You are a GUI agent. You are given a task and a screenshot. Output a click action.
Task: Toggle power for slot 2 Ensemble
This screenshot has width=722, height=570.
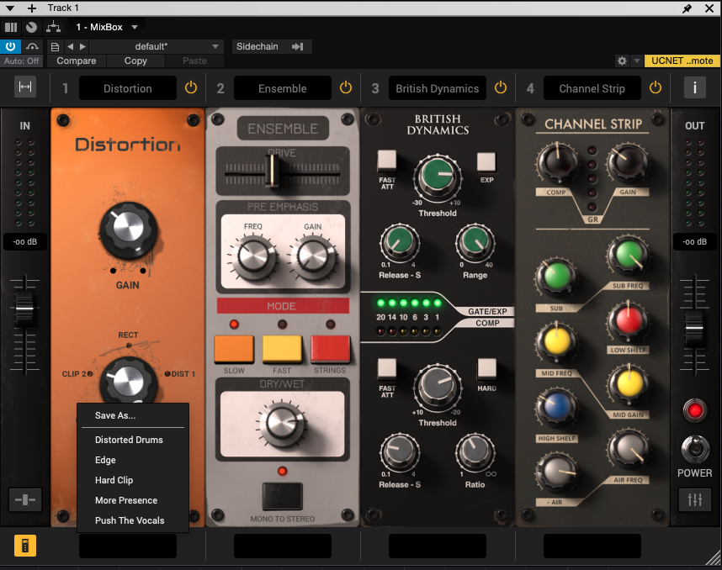point(346,87)
